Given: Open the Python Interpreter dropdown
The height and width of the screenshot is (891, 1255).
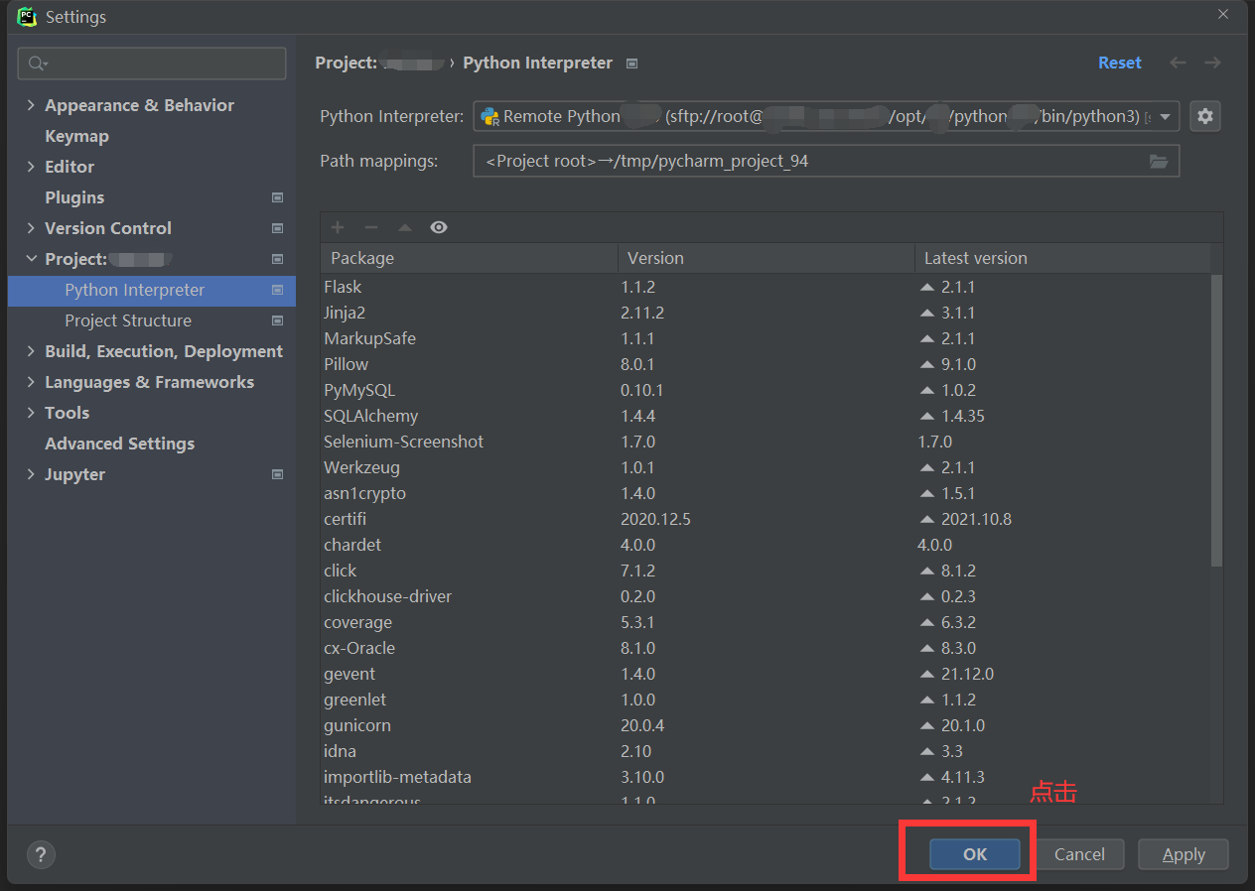Looking at the screenshot, I should [x=1166, y=116].
